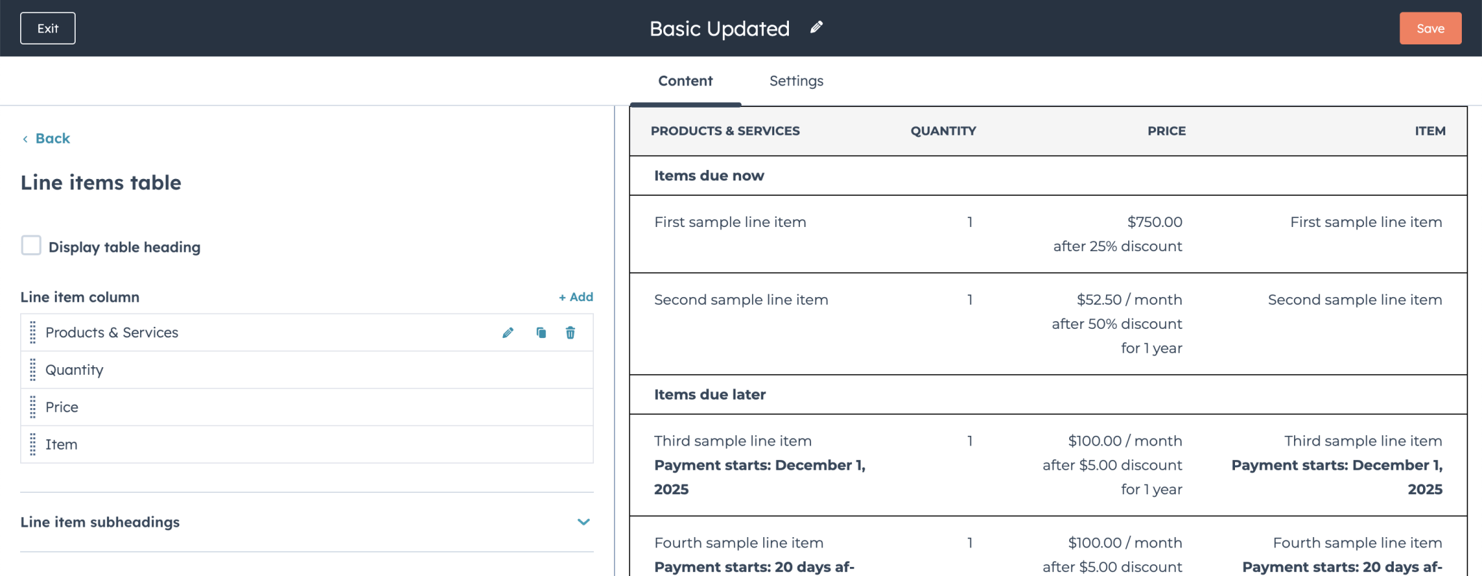
Task: Click the PRICE table header
Action: click(1166, 130)
